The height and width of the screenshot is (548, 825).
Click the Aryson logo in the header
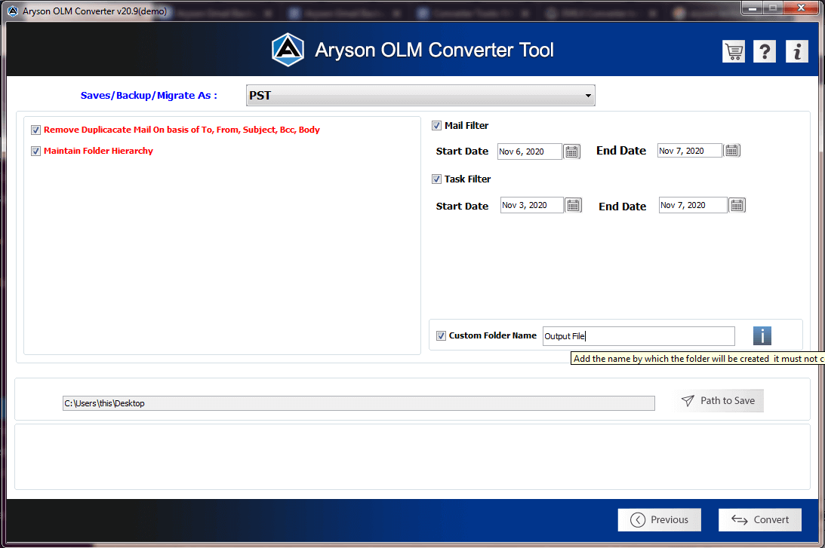click(288, 50)
